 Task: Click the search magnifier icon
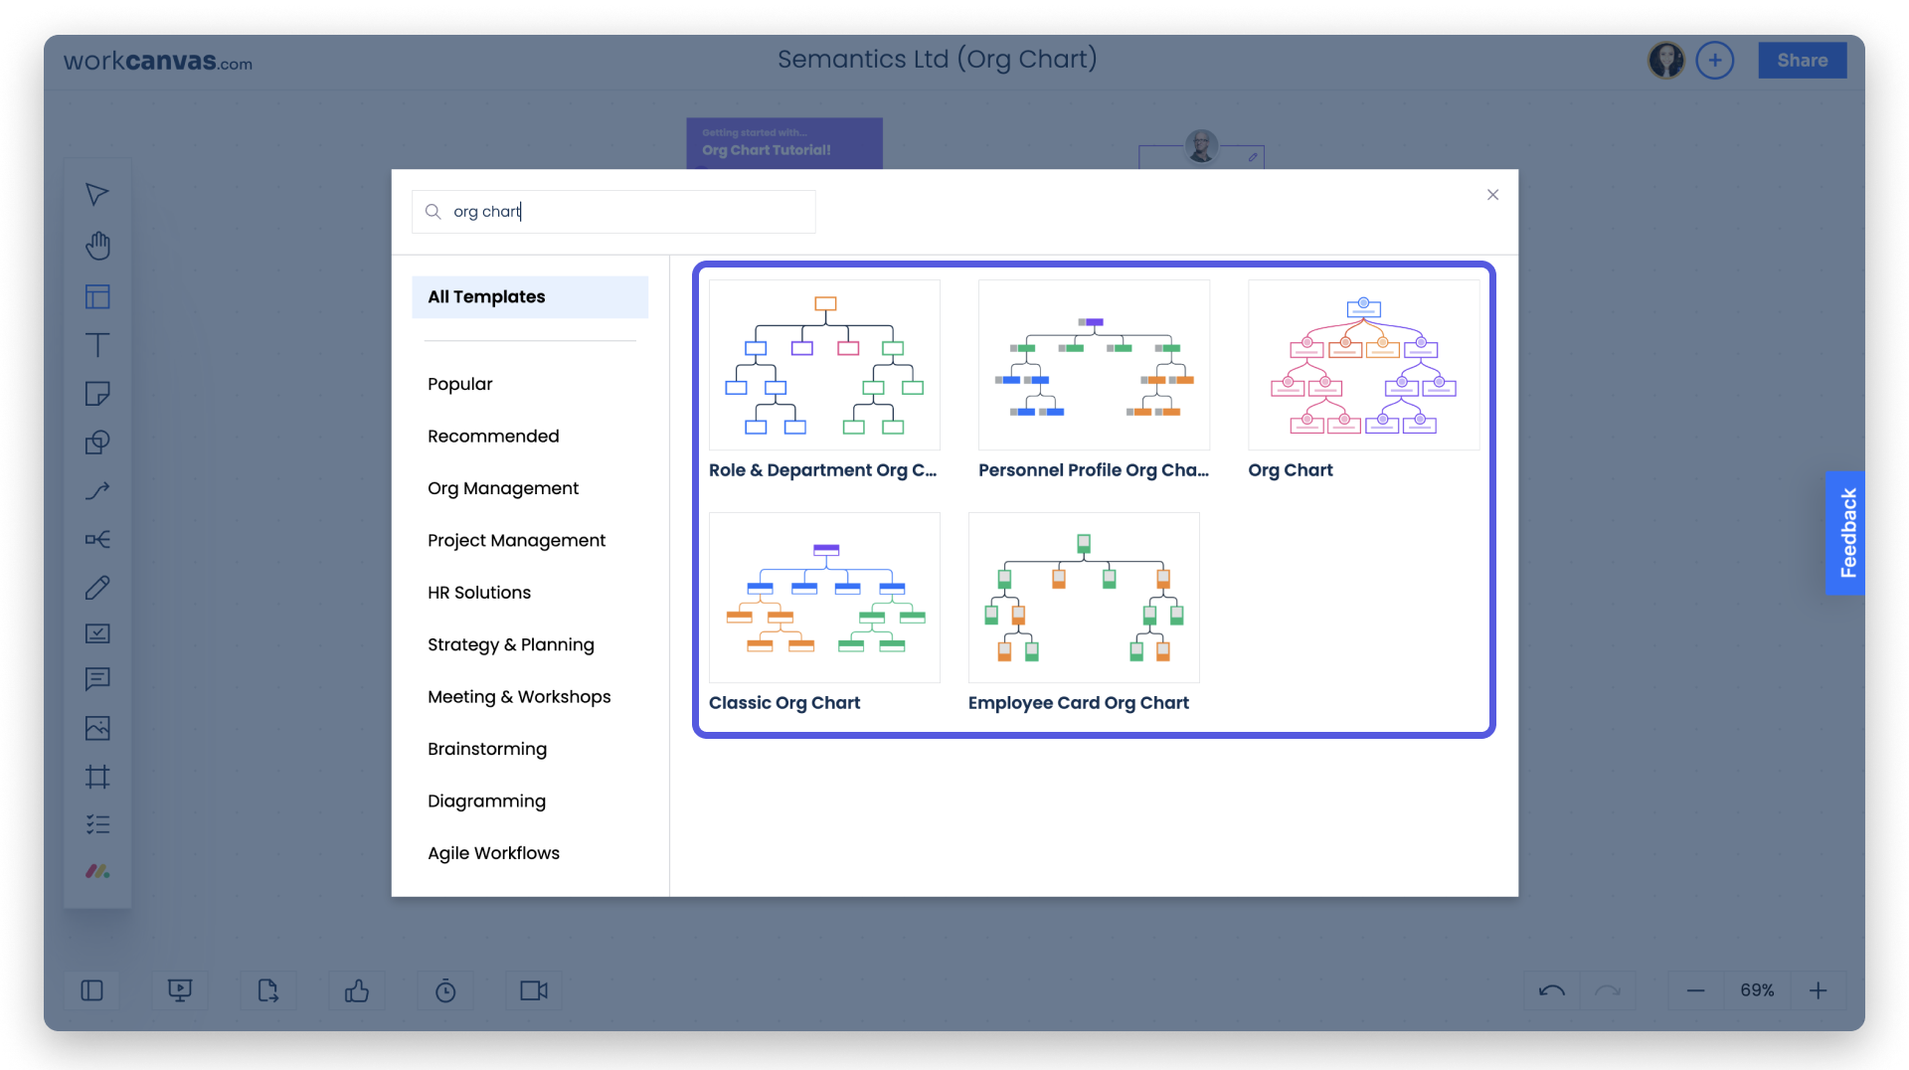click(x=433, y=212)
